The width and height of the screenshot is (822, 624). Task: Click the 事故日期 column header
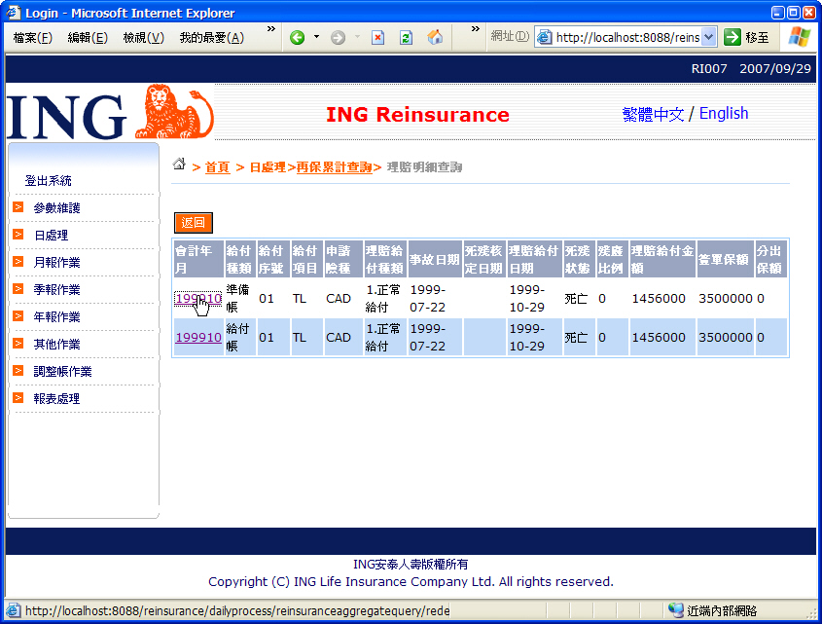pyautogui.click(x=435, y=259)
